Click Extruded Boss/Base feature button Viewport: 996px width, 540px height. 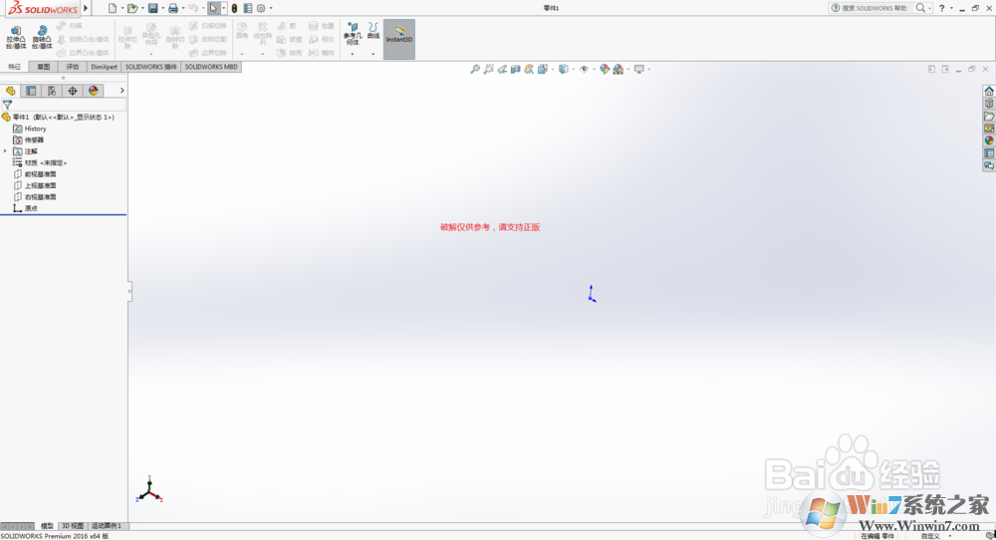click(x=16, y=38)
